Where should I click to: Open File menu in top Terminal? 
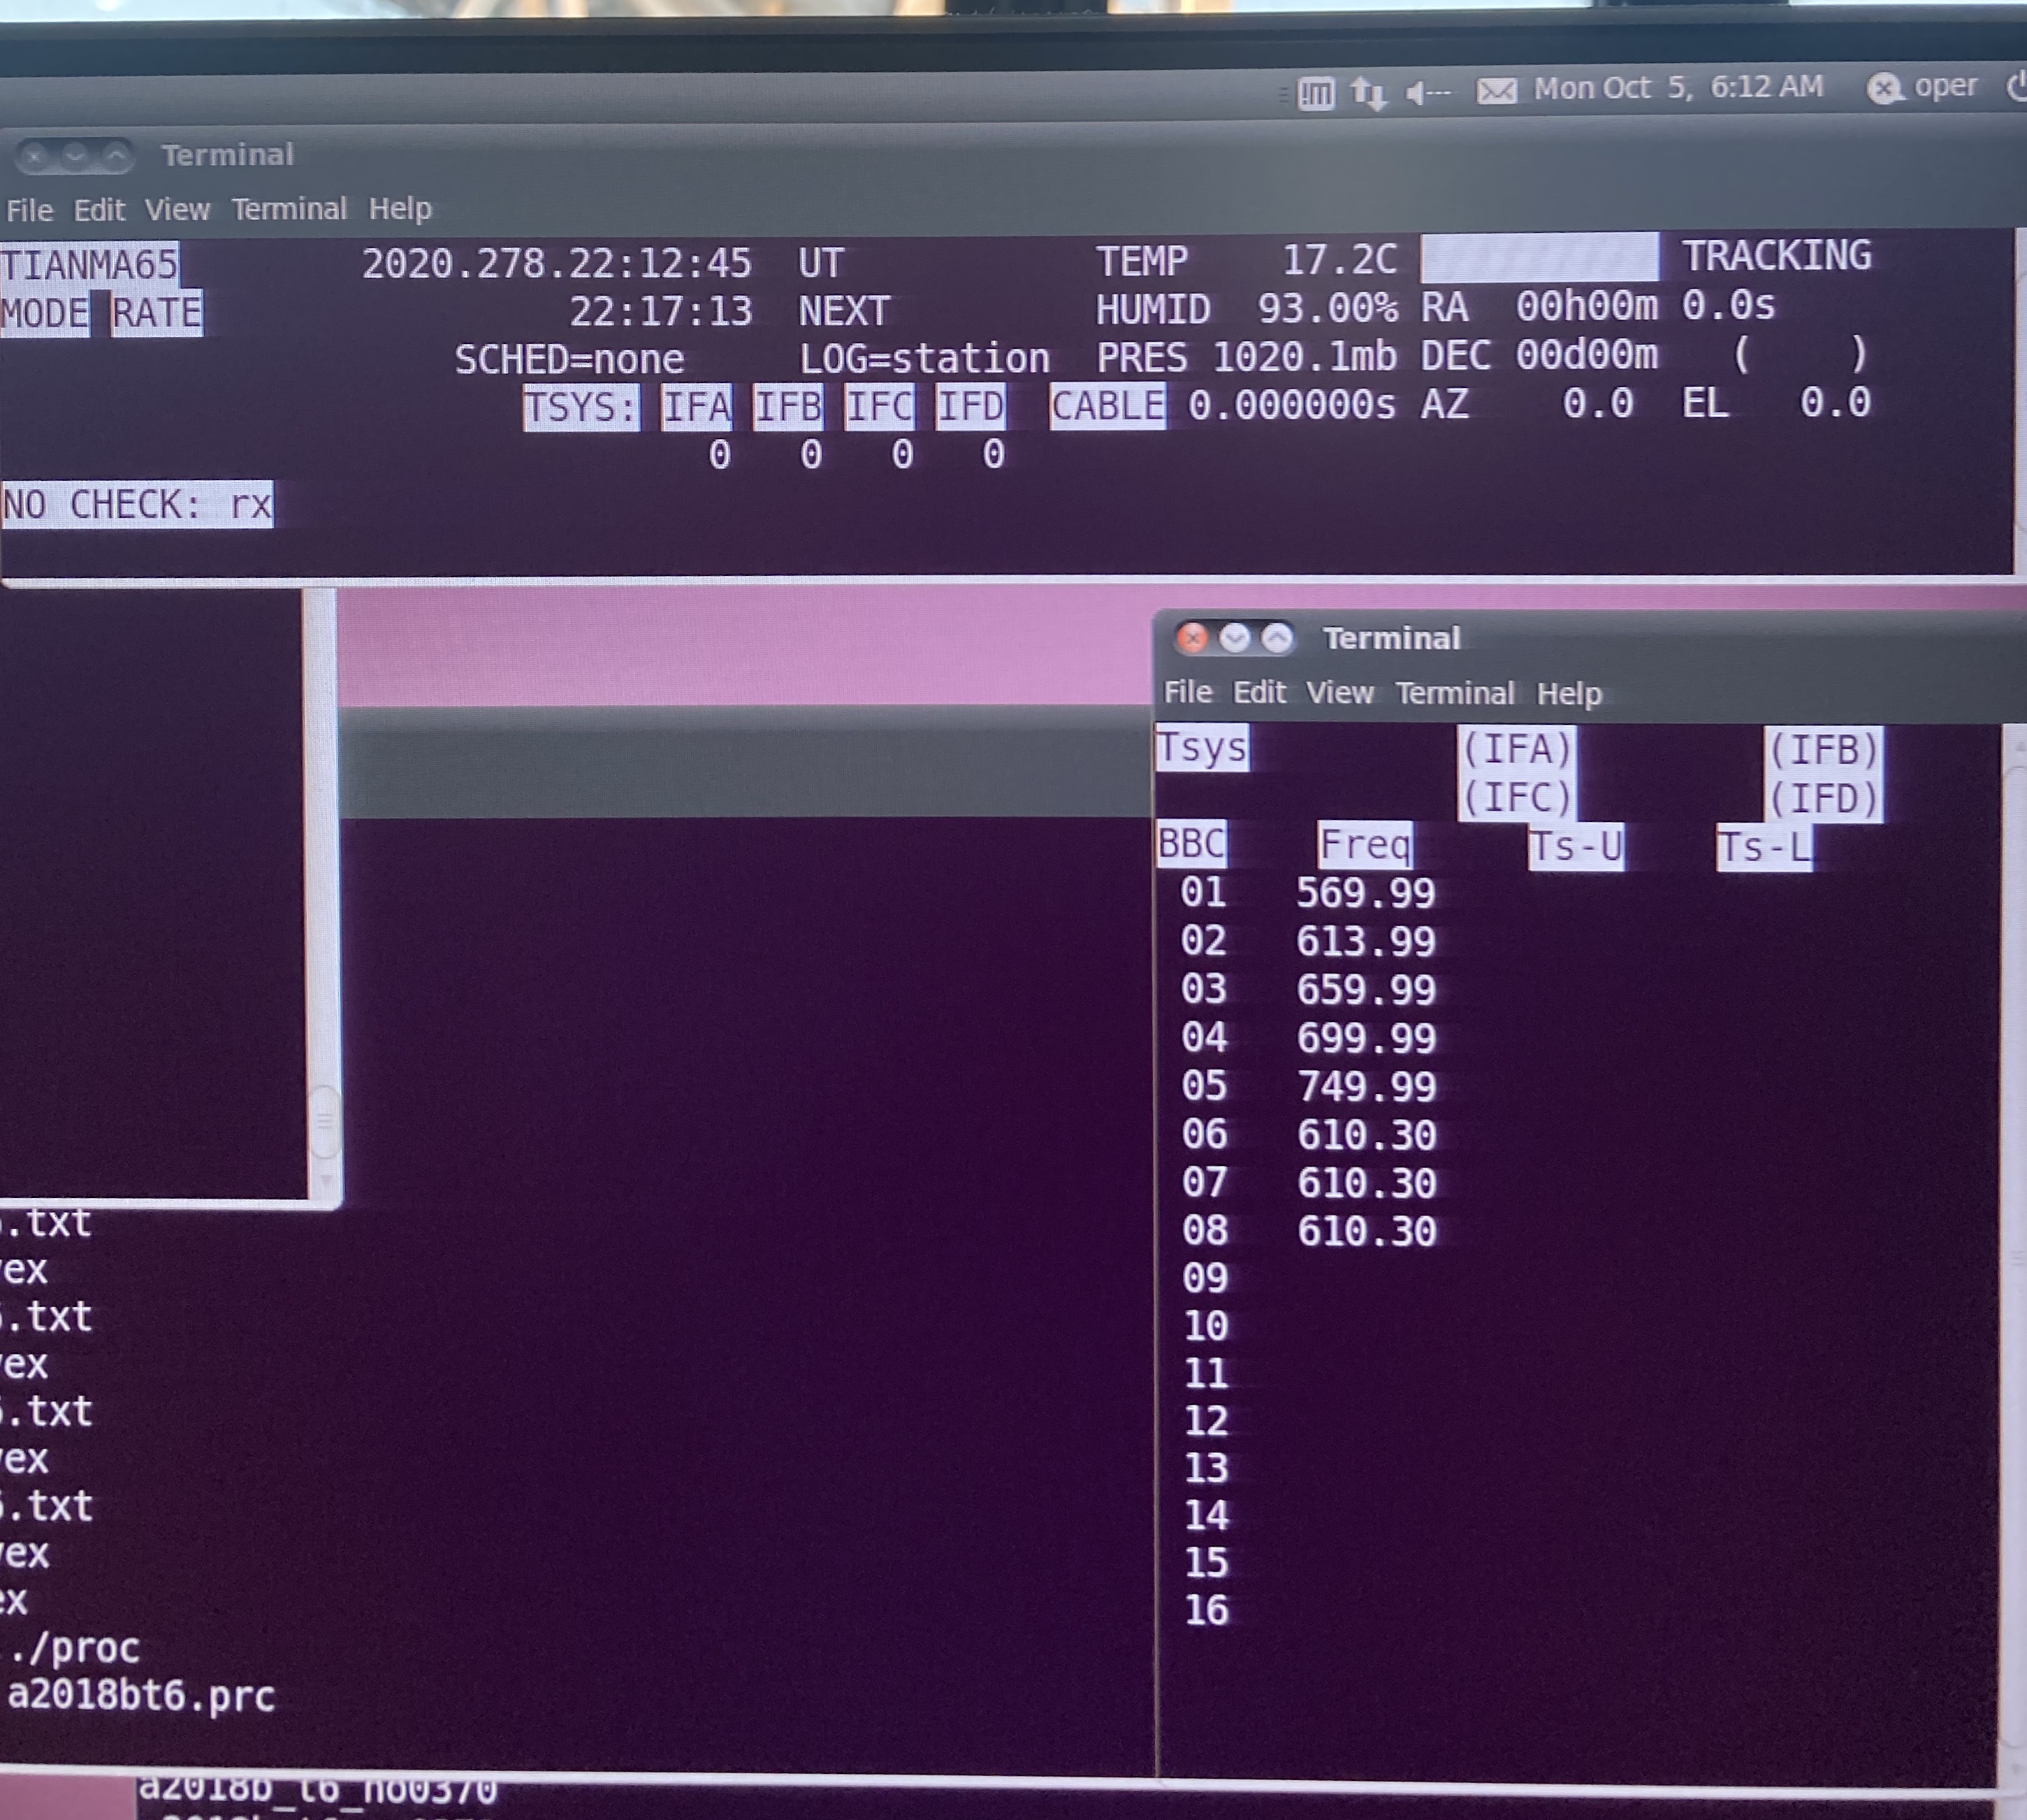click(x=29, y=210)
